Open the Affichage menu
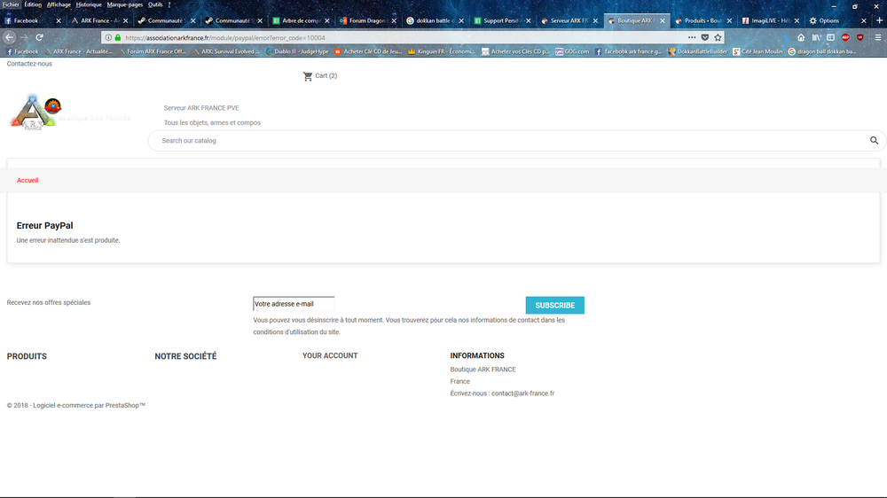 (x=59, y=4)
